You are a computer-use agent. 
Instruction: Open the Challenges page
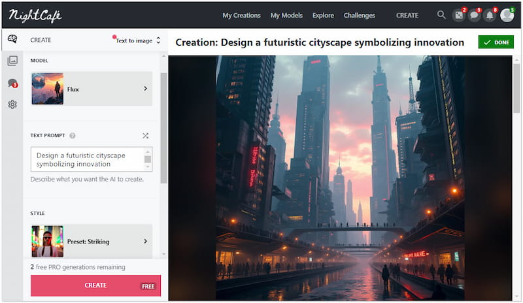(x=360, y=15)
